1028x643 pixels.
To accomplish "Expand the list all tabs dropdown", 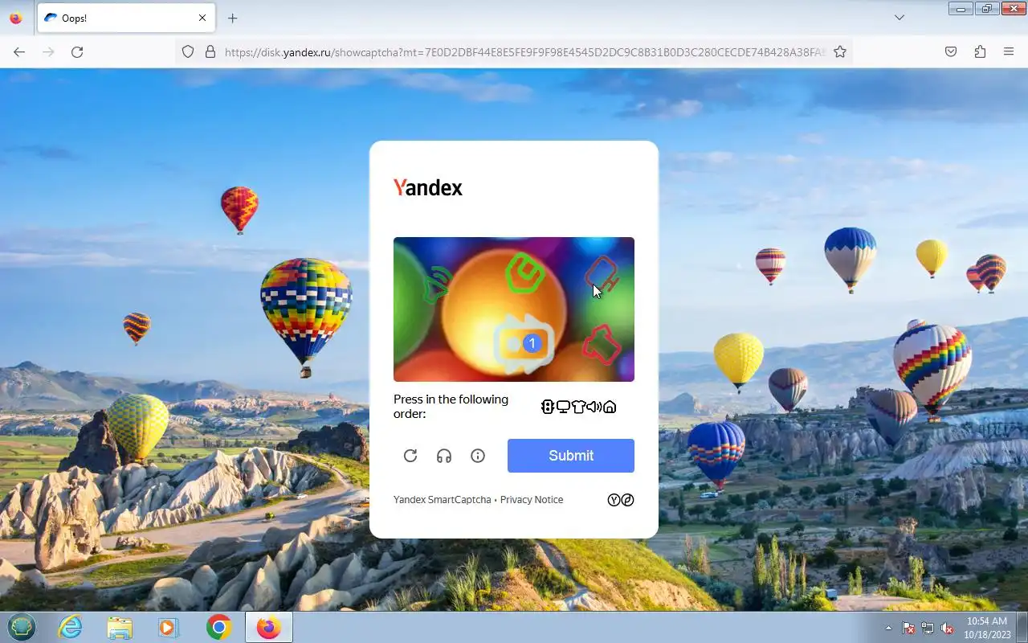I will (x=899, y=18).
